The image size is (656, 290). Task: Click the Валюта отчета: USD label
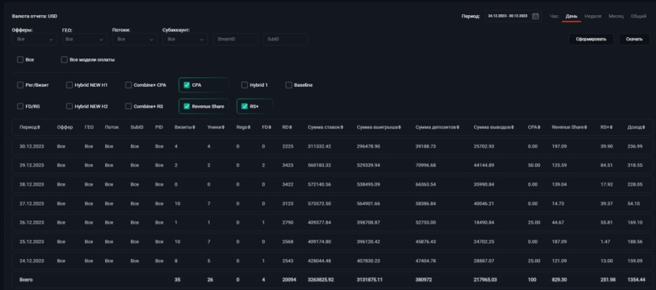click(x=35, y=17)
